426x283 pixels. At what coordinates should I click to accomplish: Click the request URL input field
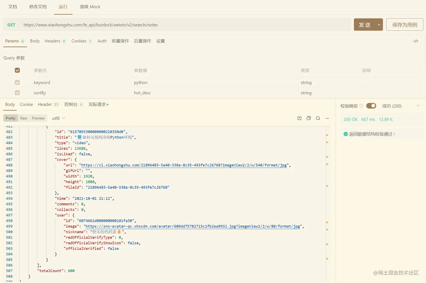185,25
